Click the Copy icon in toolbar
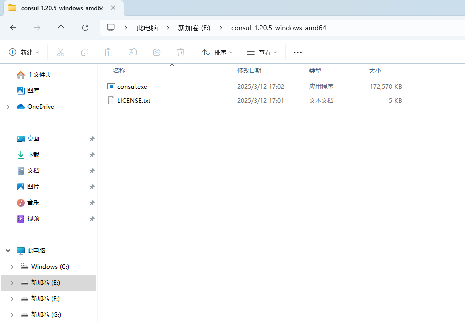 85,52
